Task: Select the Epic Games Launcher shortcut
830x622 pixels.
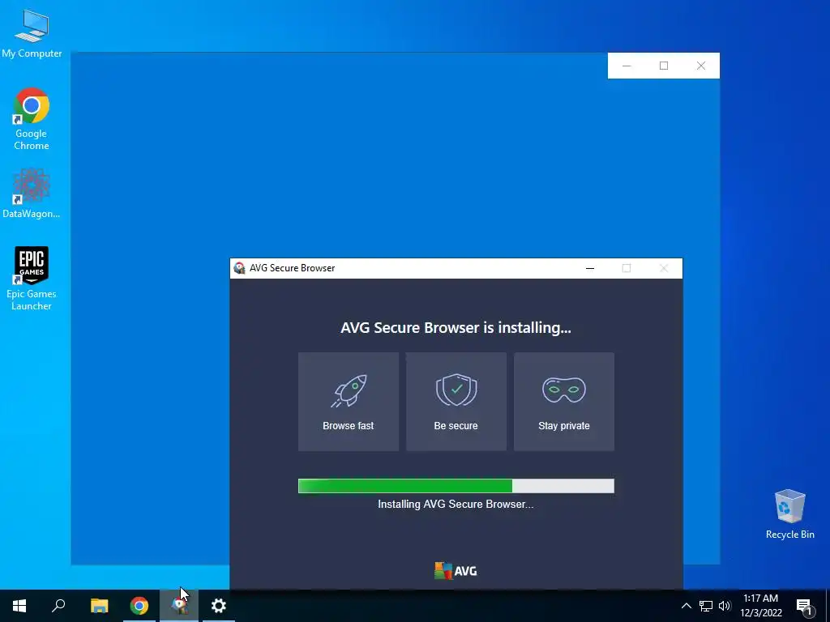Action: click(x=32, y=279)
